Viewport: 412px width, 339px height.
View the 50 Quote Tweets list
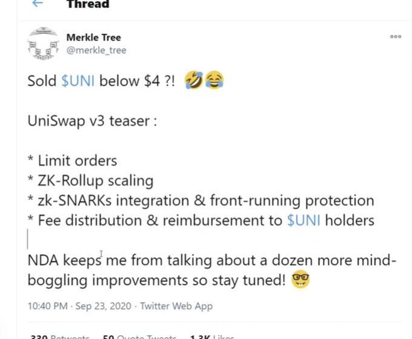tap(139, 337)
